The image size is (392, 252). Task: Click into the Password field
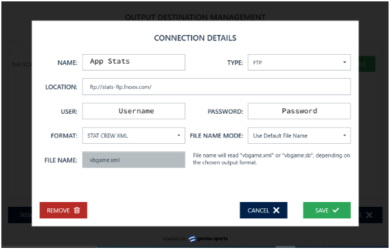click(x=299, y=111)
